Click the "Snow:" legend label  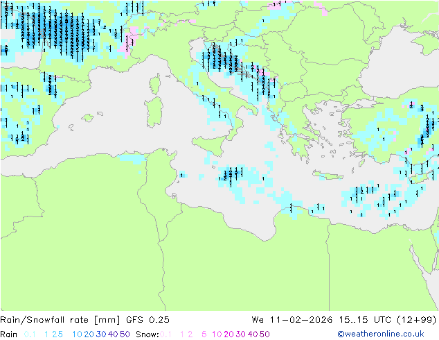tap(147, 334)
